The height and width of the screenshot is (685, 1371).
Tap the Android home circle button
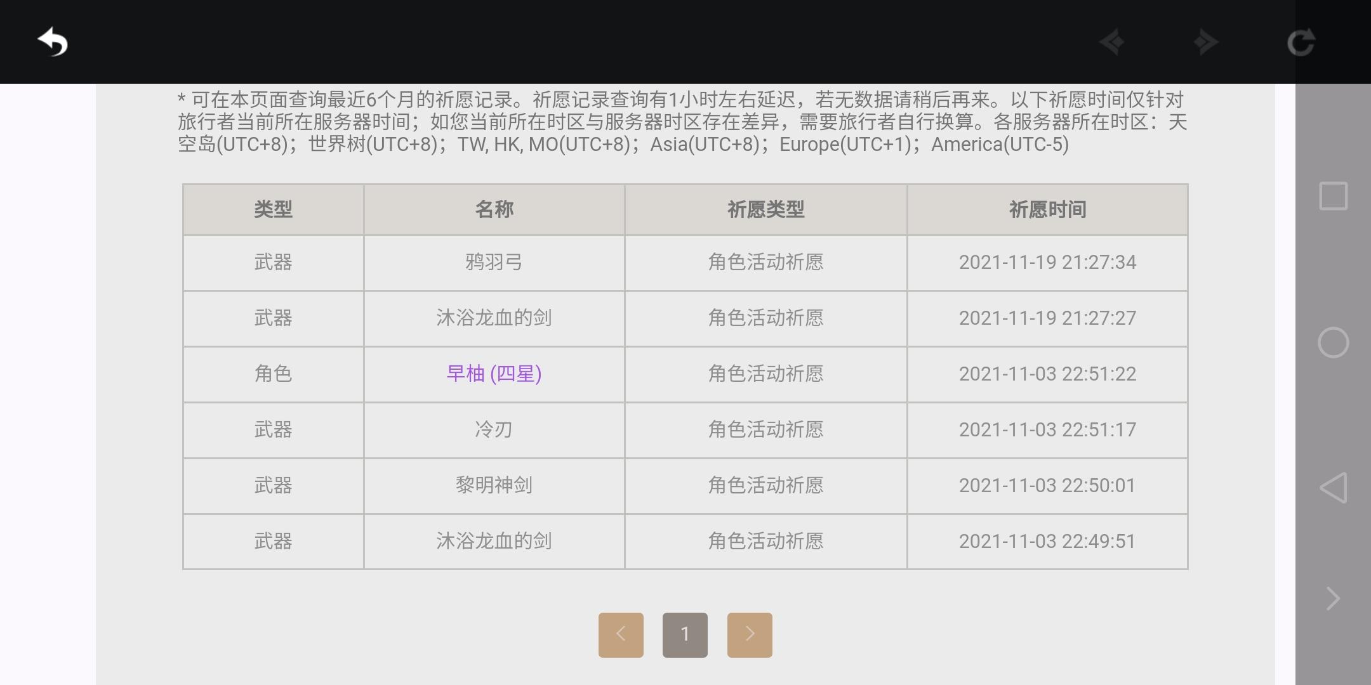tap(1333, 342)
